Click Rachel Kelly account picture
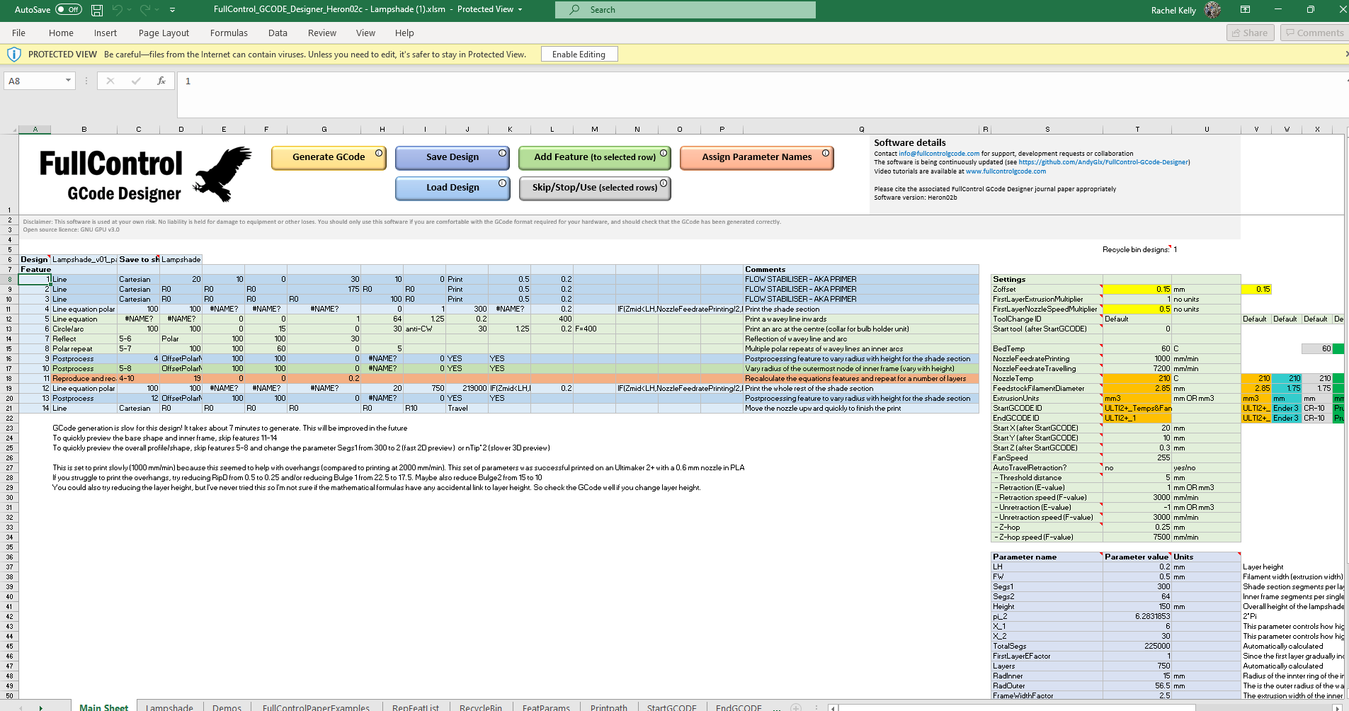 click(x=1212, y=9)
